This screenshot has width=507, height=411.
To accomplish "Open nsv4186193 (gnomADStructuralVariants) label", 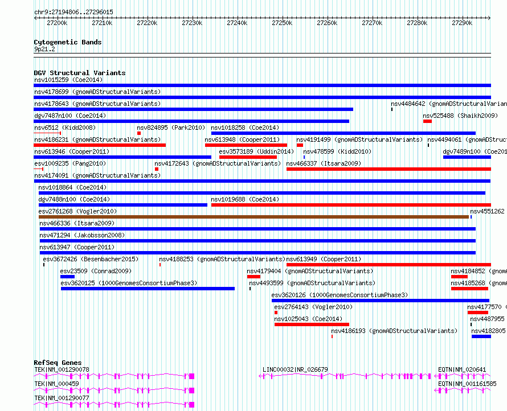I will 394,331.
